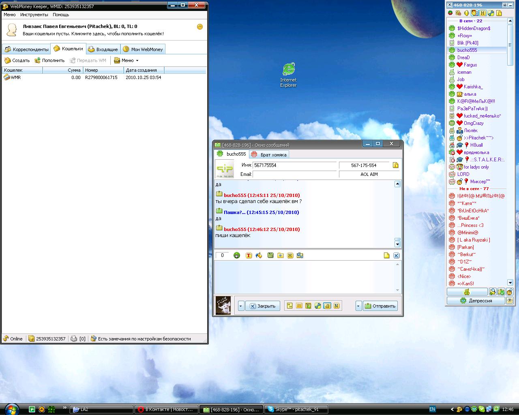Click the EN language indicator in taskbar
This screenshot has width=519, height=415.
coord(432,409)
